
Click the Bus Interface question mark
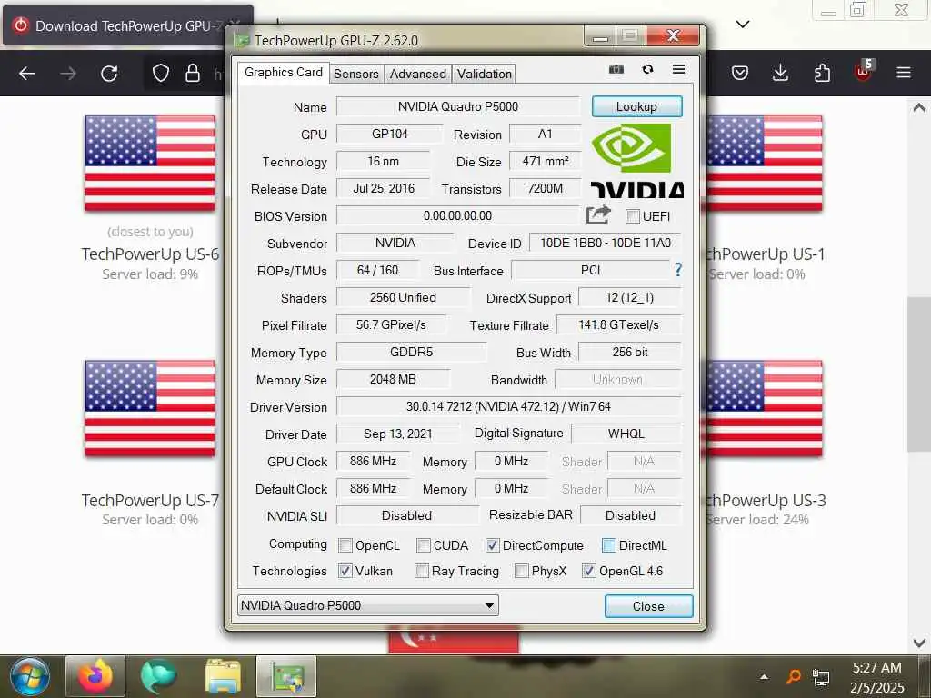678,270
